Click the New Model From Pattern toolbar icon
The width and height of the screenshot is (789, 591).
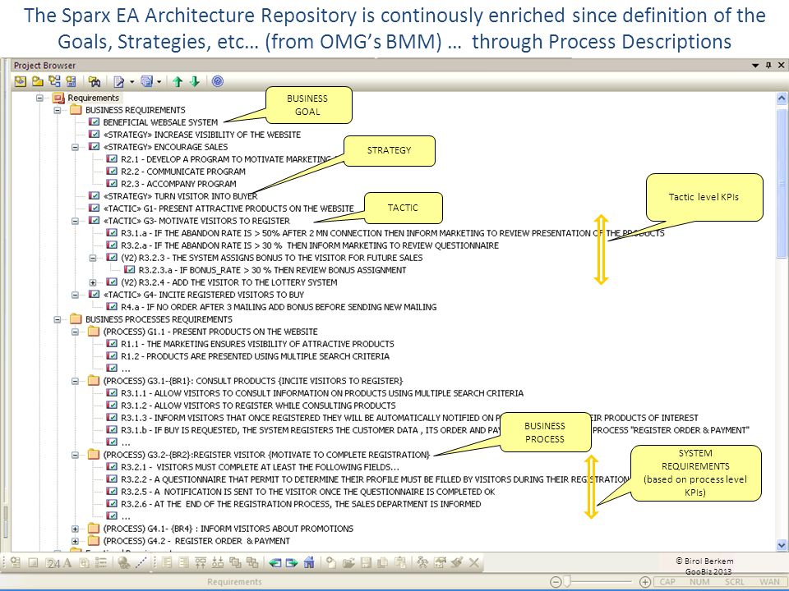[20, 81]
